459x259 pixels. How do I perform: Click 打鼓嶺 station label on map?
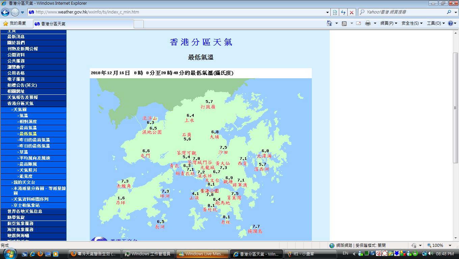click(208, 107)
